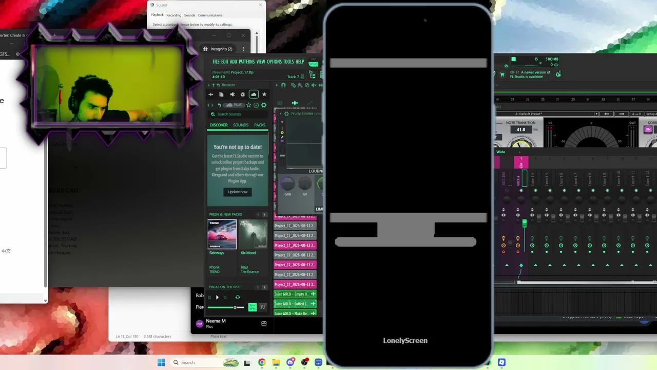Open File Explorer from the taskbar

click(276, 362)
